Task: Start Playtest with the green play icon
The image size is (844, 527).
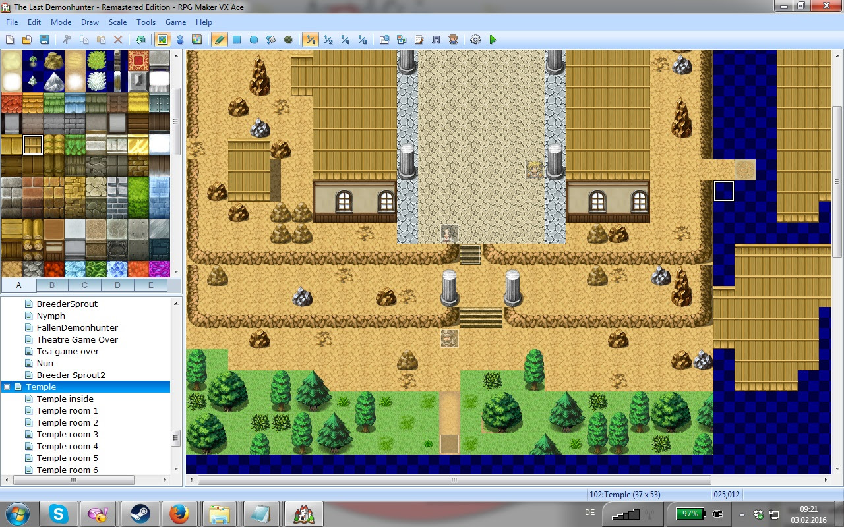Action: pyautogui.click(x=493, y=40)
